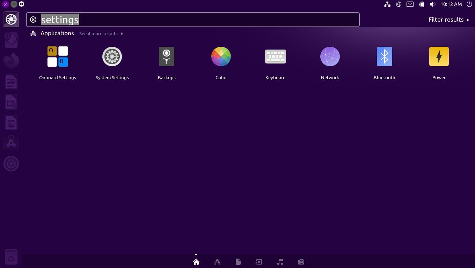Image resolution: width=475 pixels, height=268 pixels.
Task: Switch to the Music lens tab
Action: click(x=280, y=262)
